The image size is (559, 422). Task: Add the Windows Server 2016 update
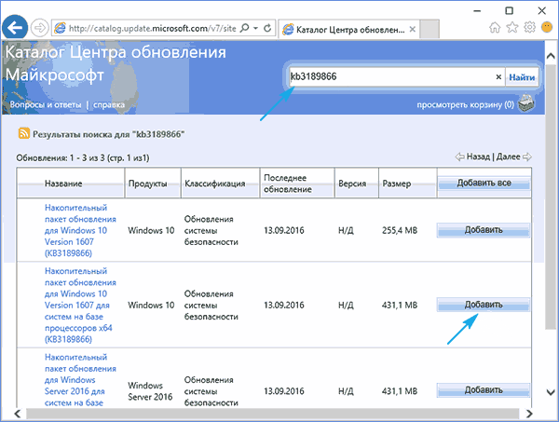484,389
